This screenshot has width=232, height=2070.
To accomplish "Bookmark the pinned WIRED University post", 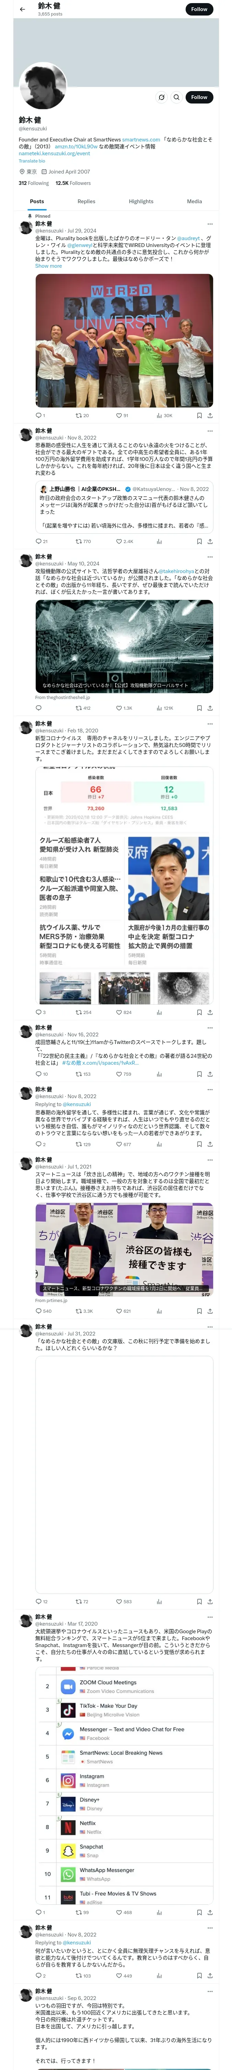I will pyautogui.click(x=199, y=415).
